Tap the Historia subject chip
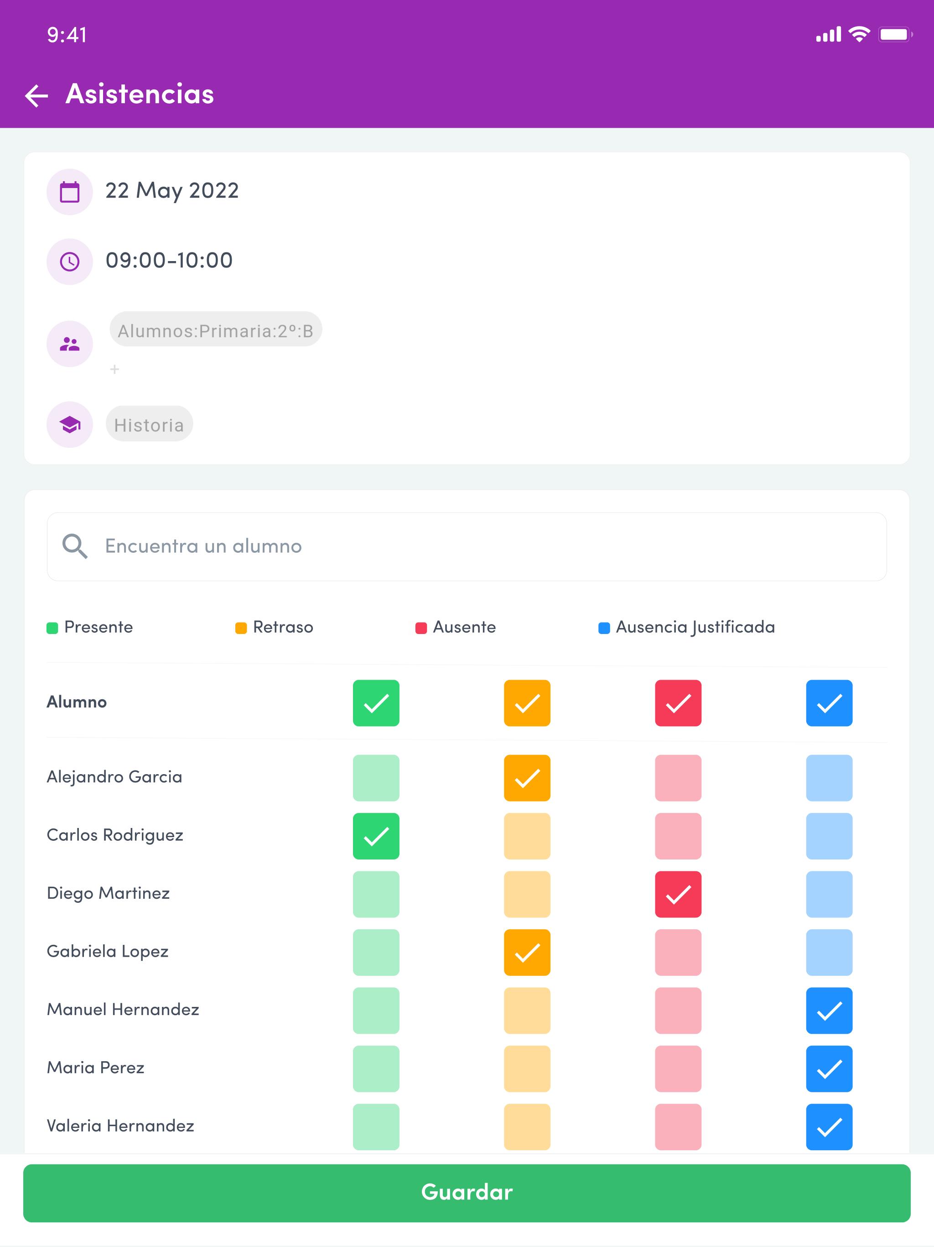Screen dimensions: 934x1247 tap(149, 424)
